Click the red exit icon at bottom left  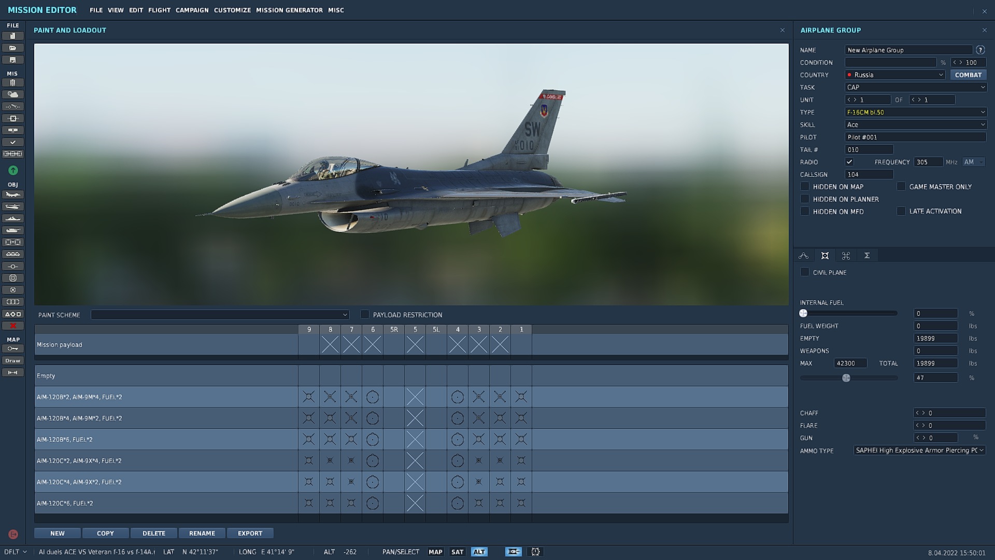pos(13,534)
